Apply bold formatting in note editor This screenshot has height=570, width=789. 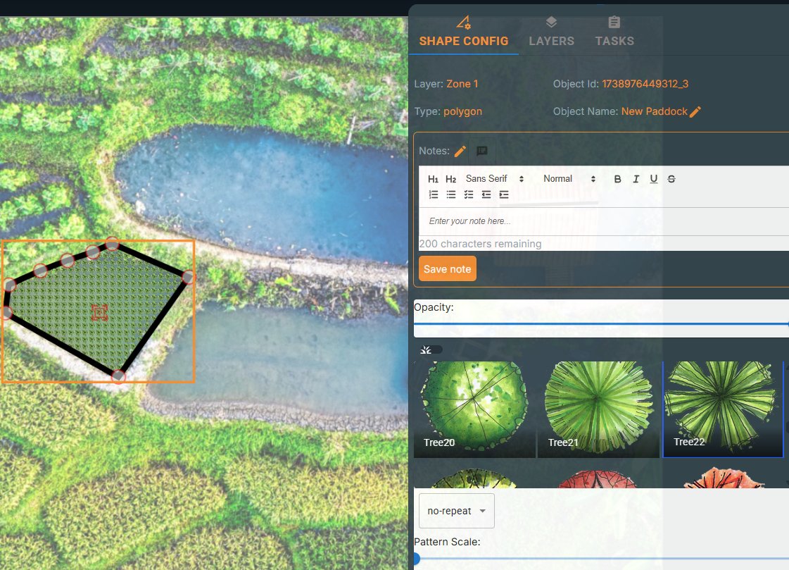[617, 179]
